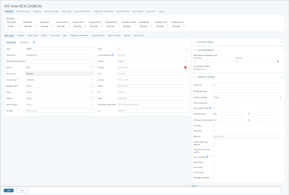Image resolution: width=289 pixels, height=195 pixels.
Task: Click the info icon next to Customized Stars
Action: click(112, 55)
